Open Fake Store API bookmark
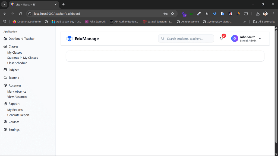 [96, 22]
